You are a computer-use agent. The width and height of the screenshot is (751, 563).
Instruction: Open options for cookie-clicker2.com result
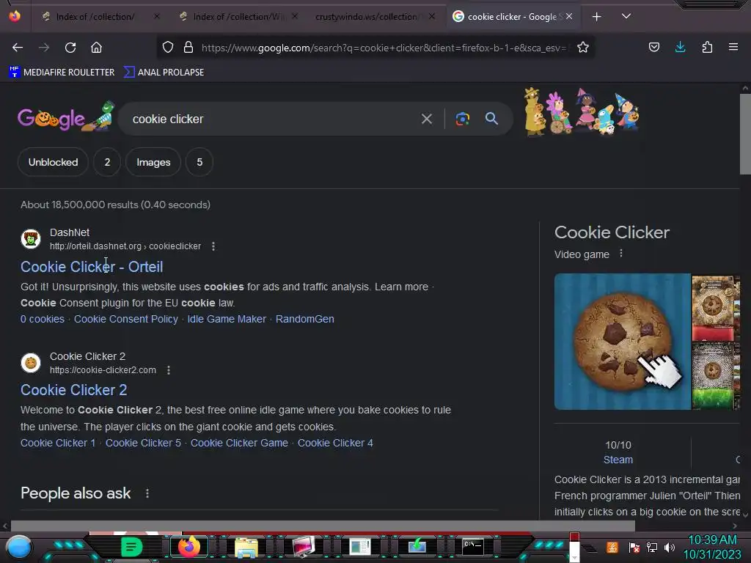(168, 370)
